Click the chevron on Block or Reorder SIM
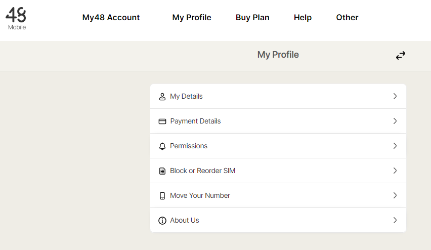 coord(395,171)
